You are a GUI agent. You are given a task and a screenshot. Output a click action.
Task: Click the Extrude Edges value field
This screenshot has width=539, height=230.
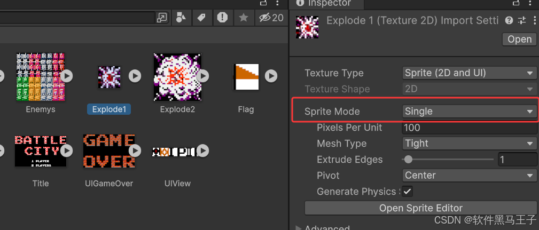pos(517,160)
